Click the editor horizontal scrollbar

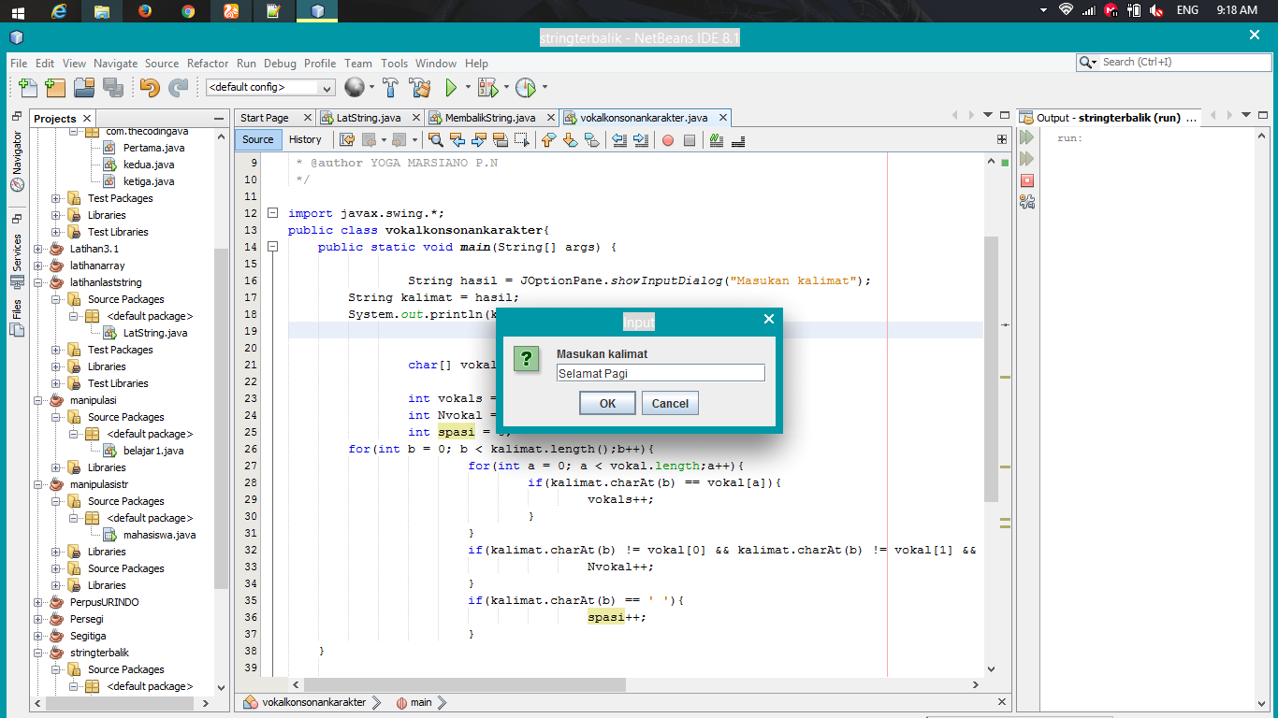pos(463,685)
